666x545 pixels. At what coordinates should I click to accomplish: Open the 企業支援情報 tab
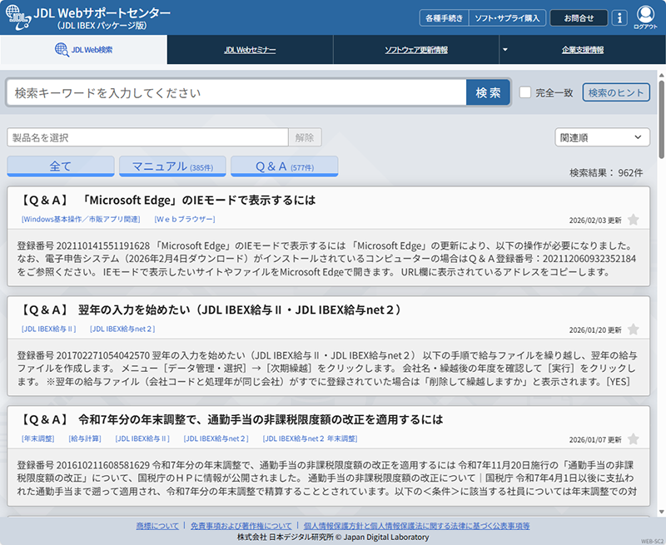pos(584,48)
